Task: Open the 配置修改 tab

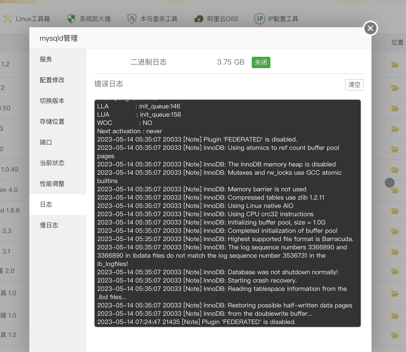Action: (x=52, y=80)
